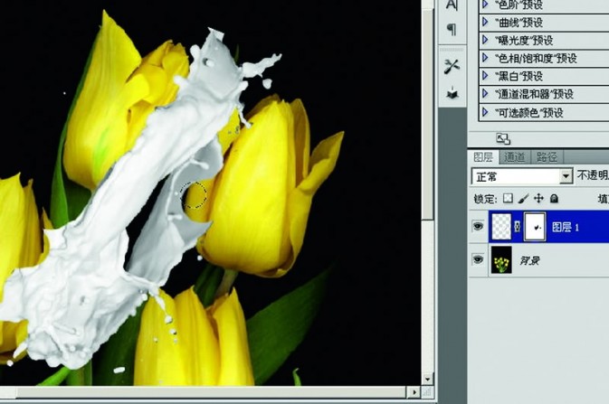The width and height of the screenshot is (609, 404).
Task: Expand the "曲线"预设 triangle
Action: pos(485,22)
